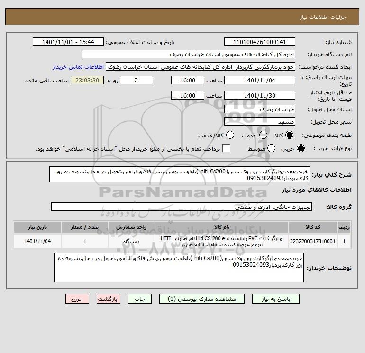
Task: Toggle the اسناد خزانه اسلامی payment checkbox
Action: (x=226, y=148)
